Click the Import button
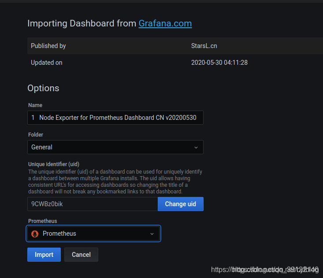This screenshot has height=278, width=323. (x=44, y=255)
